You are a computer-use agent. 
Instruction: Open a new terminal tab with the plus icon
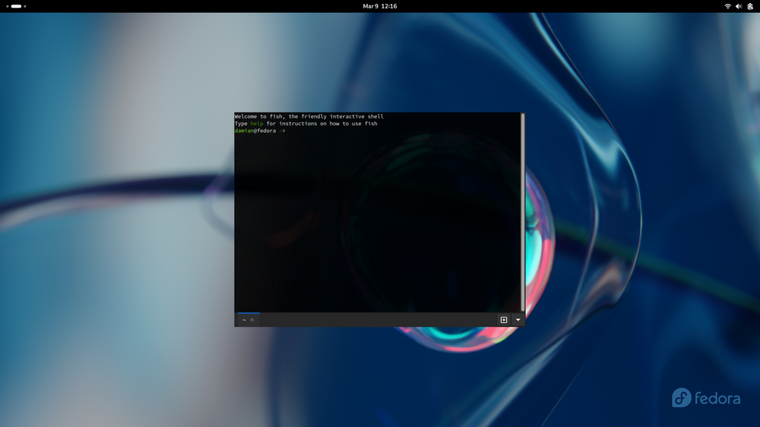(504, 320)
